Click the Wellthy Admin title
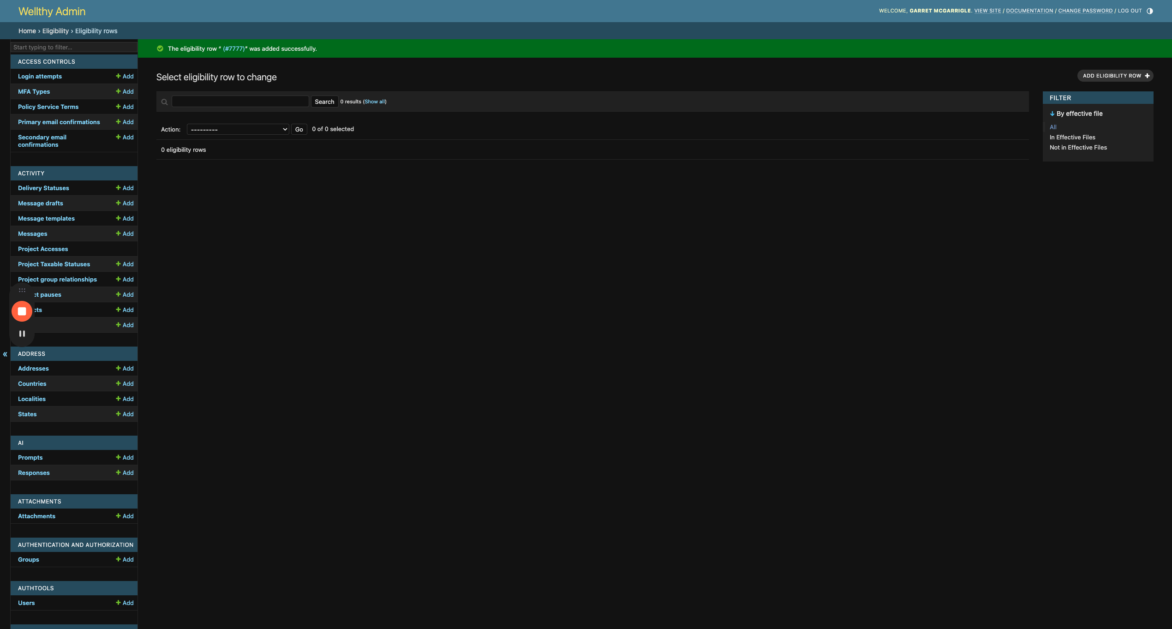Image resolution: width=1172 pixels, height=629 pixels. tap(52, 12)
